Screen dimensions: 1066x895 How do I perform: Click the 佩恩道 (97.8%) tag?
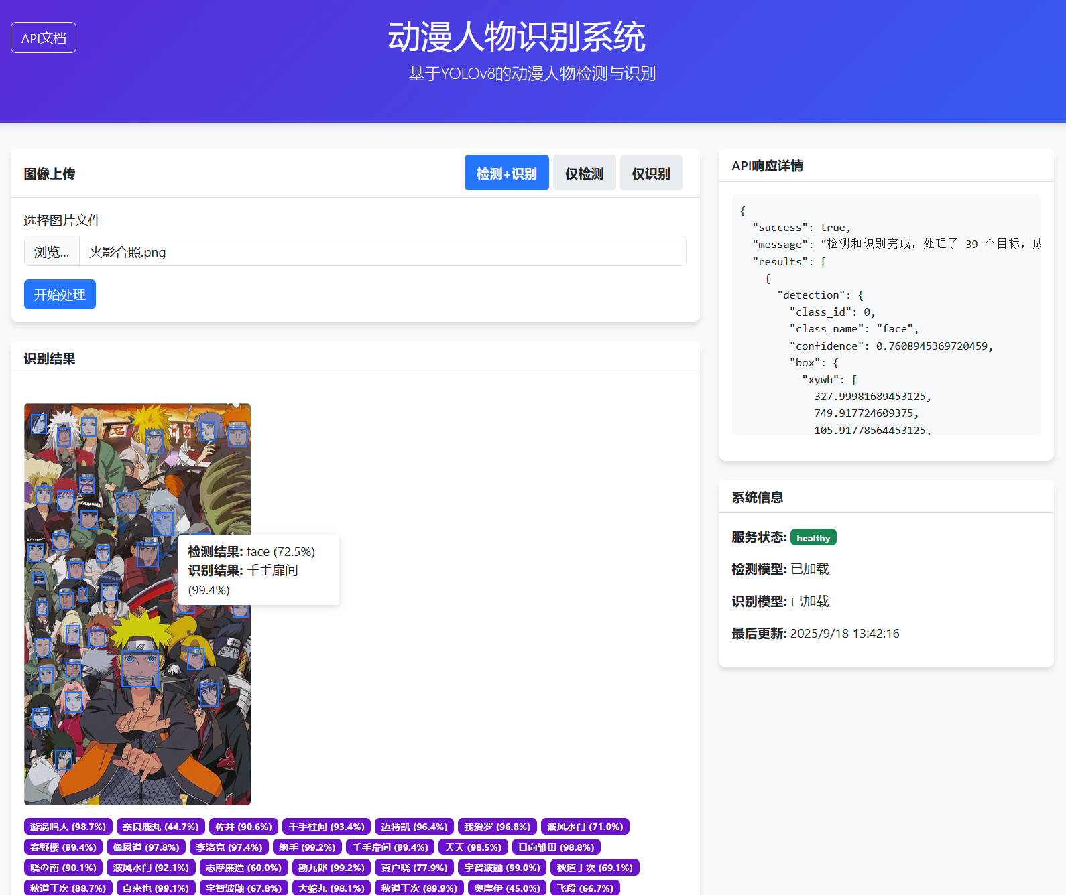tap(146, 847)
